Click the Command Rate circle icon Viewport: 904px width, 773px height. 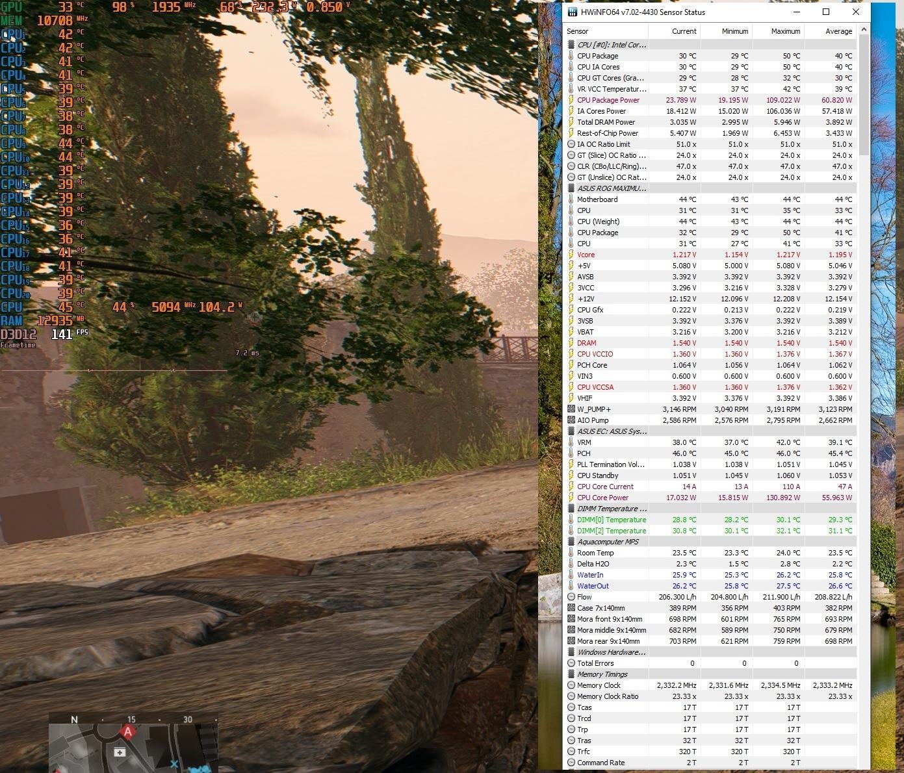pos(571,763)
